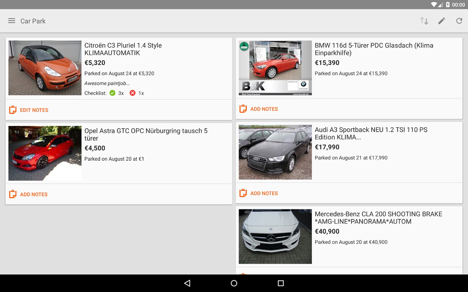The width and height of the screenshot is (468, 292).
Task: Open the Mercedes-Benz CLA 200 listing title
Action: [378, 218]
